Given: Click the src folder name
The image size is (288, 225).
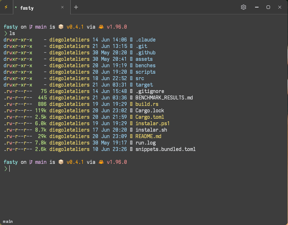Looking at the screenshot, I should (140, 78).
